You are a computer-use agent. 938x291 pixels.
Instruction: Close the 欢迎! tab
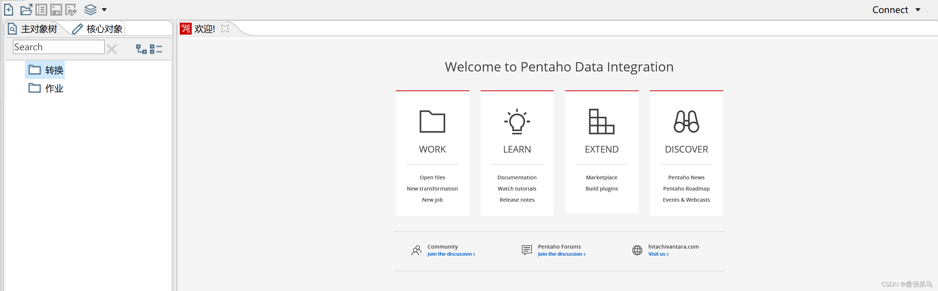click(225, 28)
